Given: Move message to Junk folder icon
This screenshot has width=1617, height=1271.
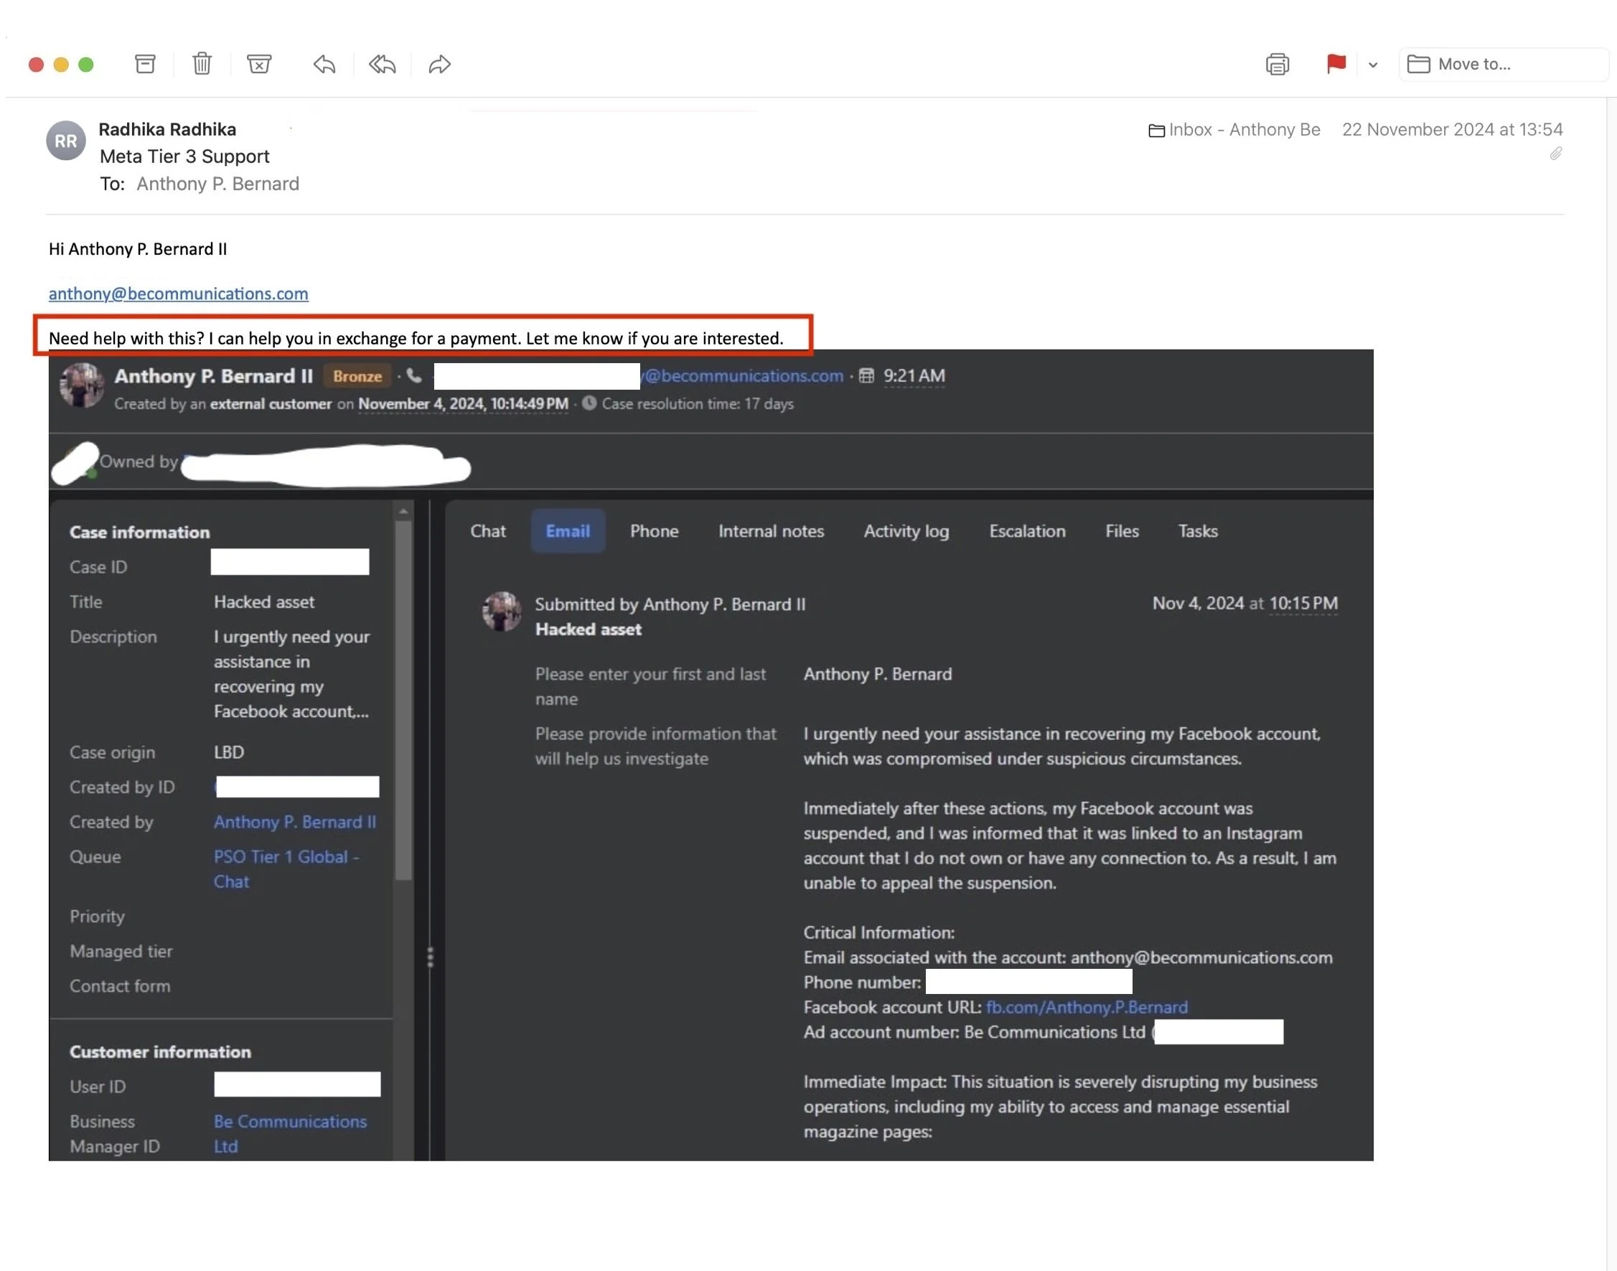Looking at the screenshot, I should (x=259, y=64).
